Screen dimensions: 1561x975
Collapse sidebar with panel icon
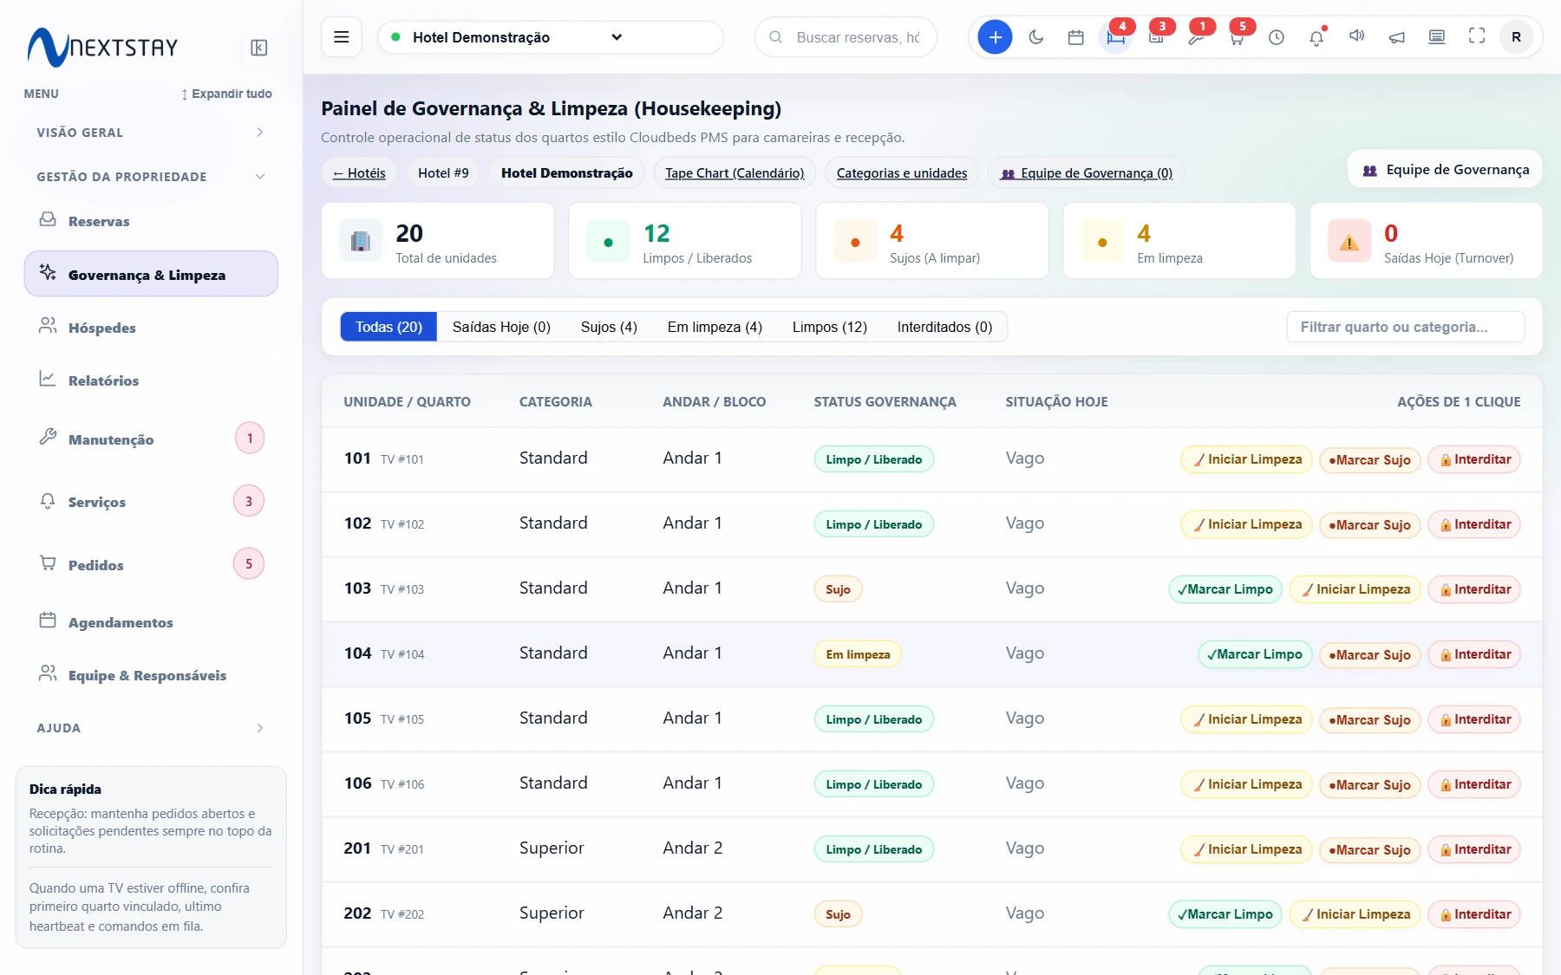258,48
